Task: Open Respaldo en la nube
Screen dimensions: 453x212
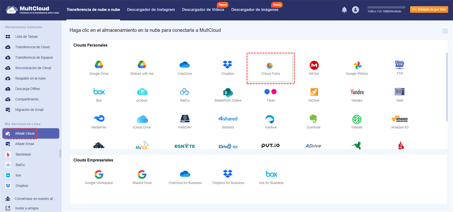Action: coord(31,79)
